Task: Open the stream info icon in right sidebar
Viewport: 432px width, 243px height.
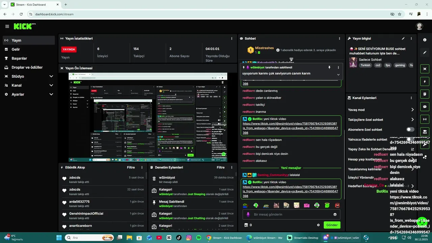Action: point(425,40)
